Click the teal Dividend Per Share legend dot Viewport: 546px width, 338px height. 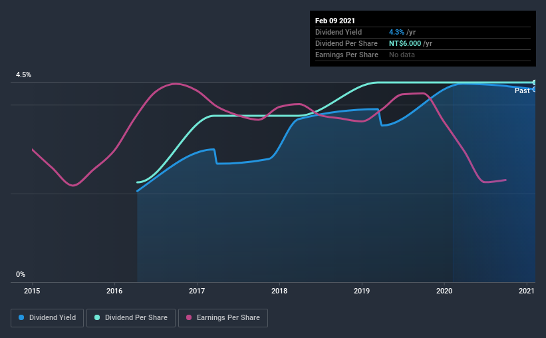coord(97,317)
